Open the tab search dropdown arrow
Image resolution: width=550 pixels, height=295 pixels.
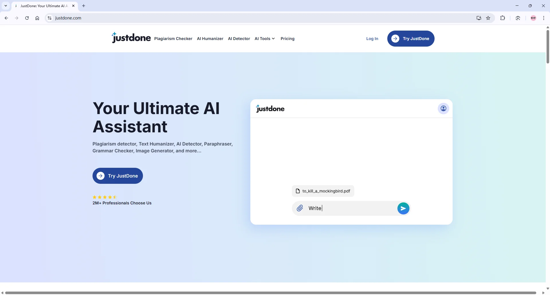[x=6, y=6]
